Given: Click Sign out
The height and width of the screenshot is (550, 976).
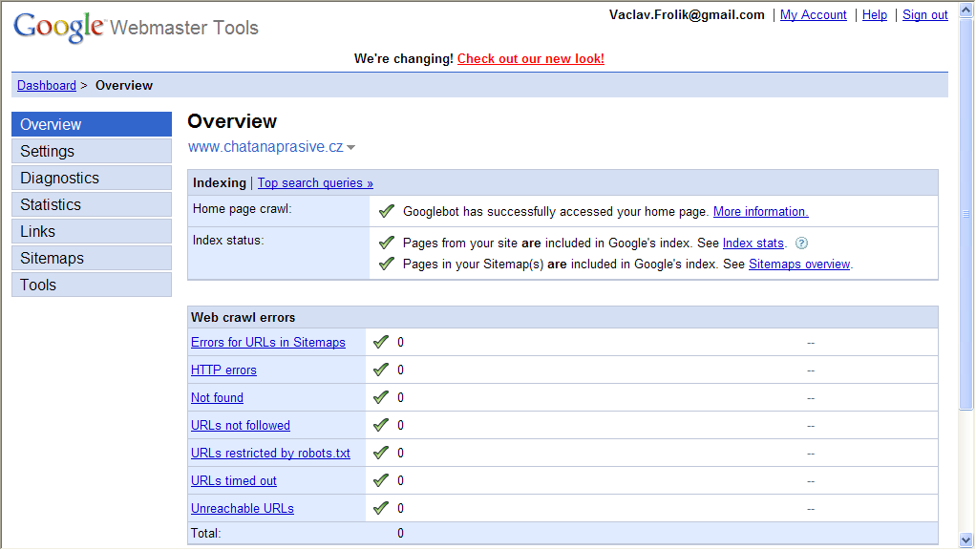Looking at the screenshot, I should (925, 15).
